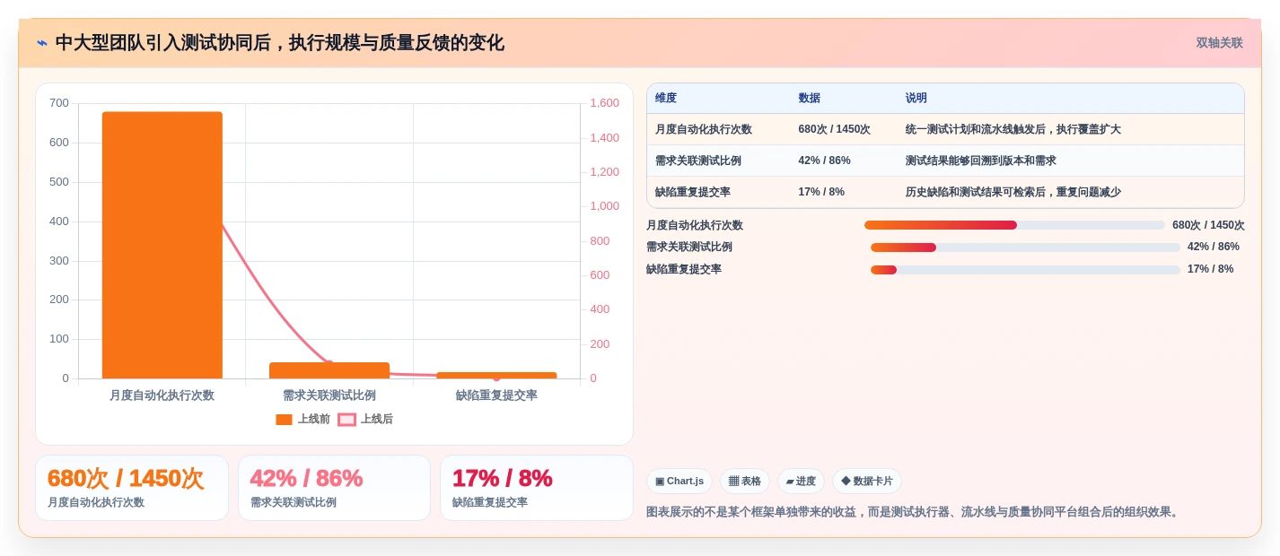This screenshot has height=556, width=1280.
Task: Click the 缺陷重复提交率 progress bar
Action: [1025, 269]
